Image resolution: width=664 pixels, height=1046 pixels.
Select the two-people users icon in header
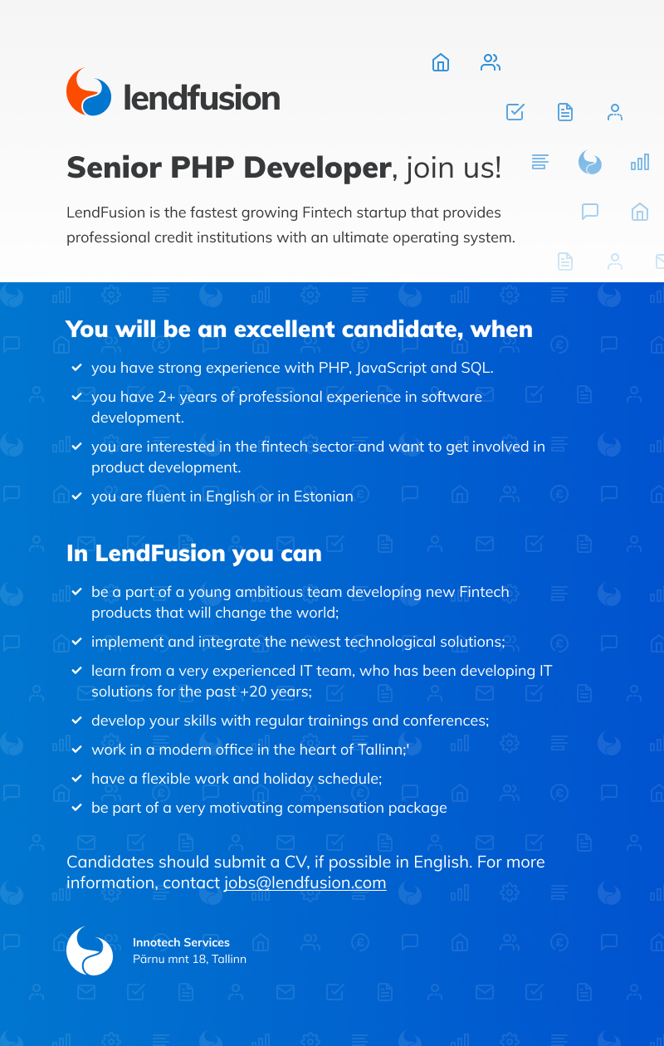pyautogui.click(x=491, y=62)
